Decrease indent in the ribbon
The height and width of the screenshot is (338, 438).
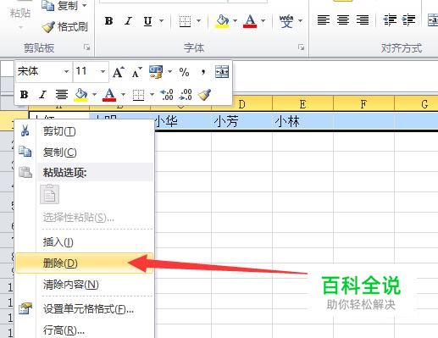(390, 20)
